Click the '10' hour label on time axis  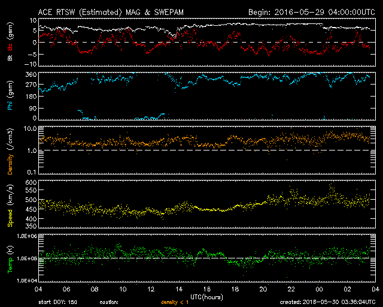click(x=123, y=290)
